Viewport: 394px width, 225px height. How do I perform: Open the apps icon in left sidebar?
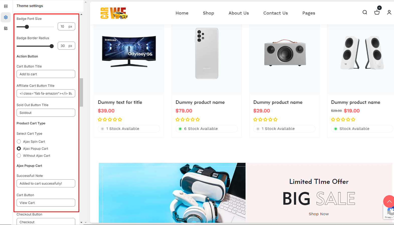coord(6,28)
